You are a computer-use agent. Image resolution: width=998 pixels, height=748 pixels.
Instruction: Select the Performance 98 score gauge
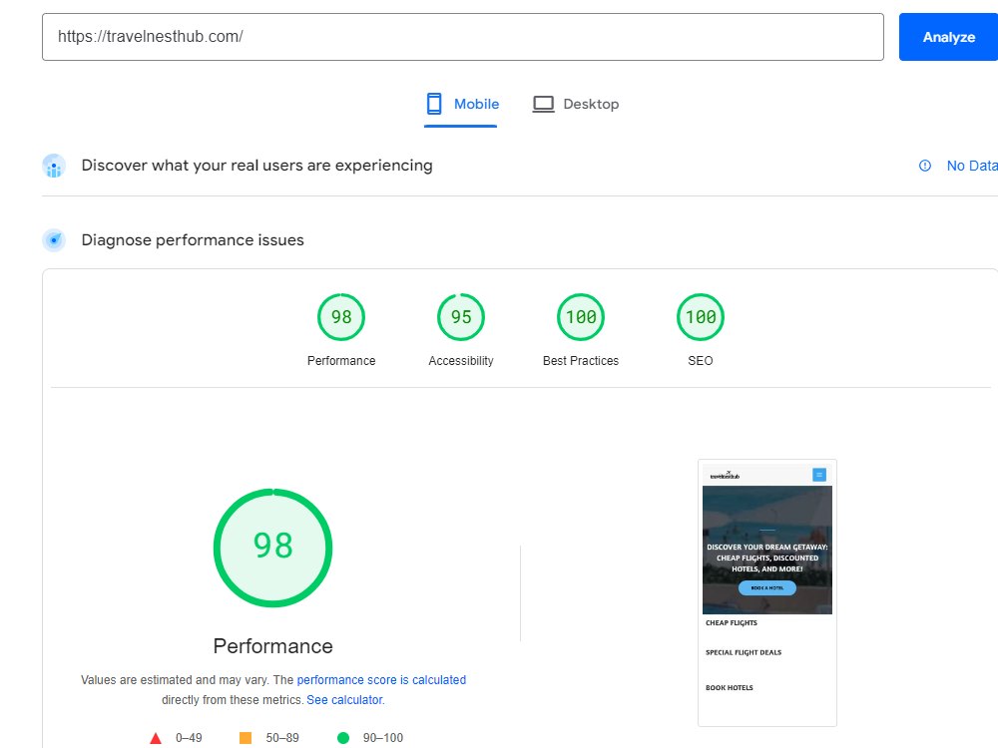pos(341,317)
